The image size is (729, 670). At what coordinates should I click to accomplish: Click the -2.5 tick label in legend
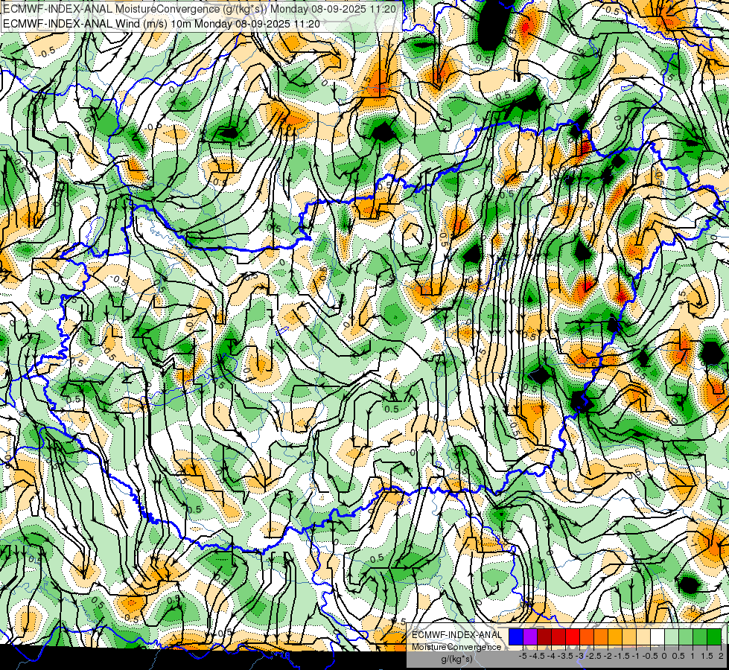coord(593,656)
